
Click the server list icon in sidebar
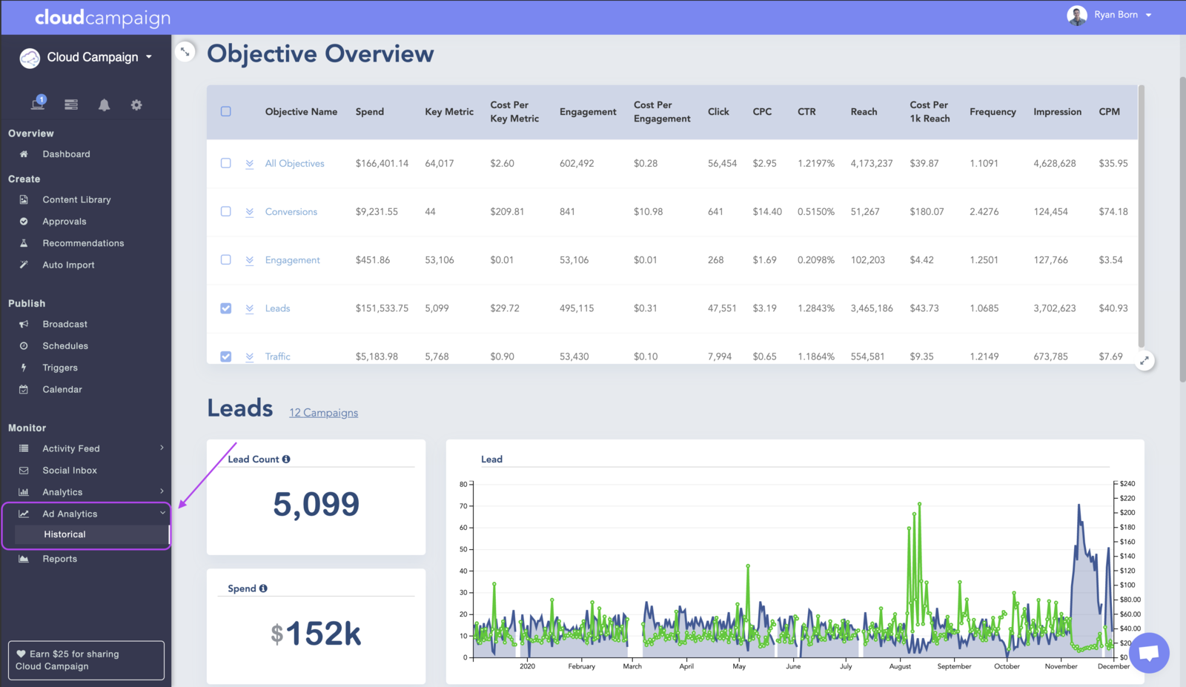click(x=71, y=105)
